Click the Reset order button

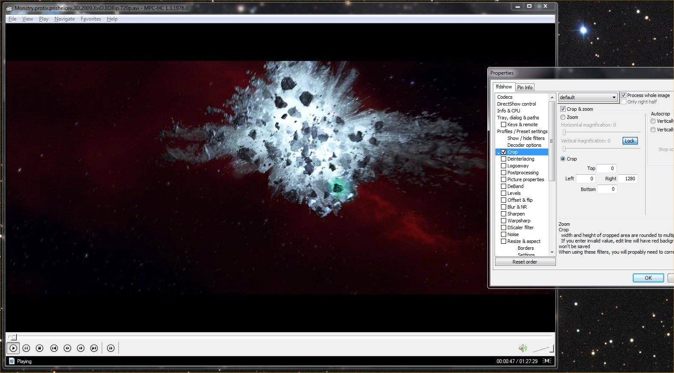[x=525, y=262]
